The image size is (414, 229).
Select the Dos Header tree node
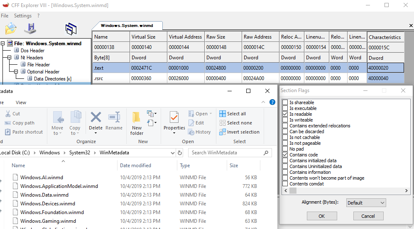[32, 50]
